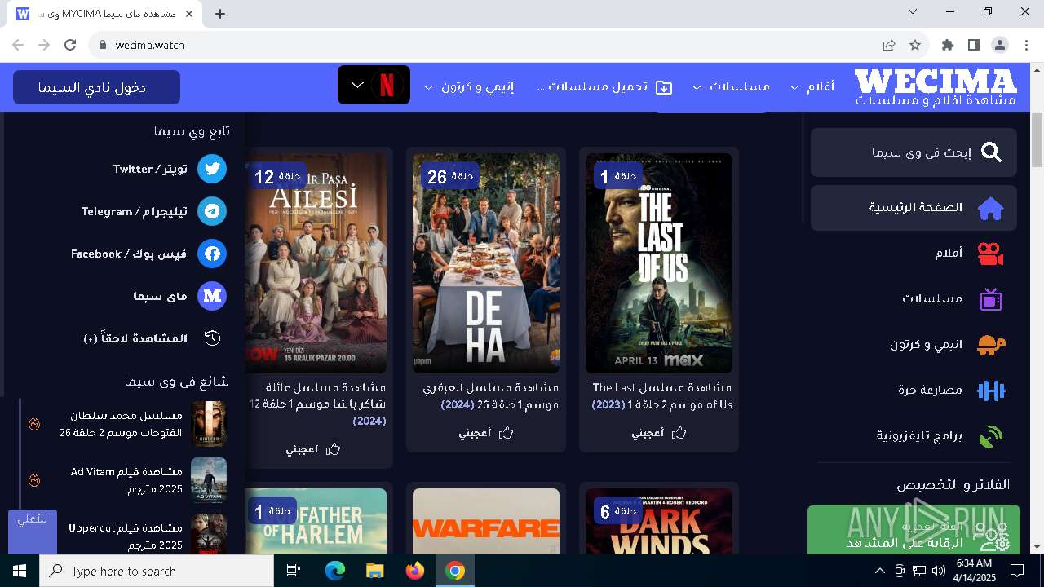Open the Twitter follow link icon
Screen dimensions: 1044x587
click(x=213, y=169)
